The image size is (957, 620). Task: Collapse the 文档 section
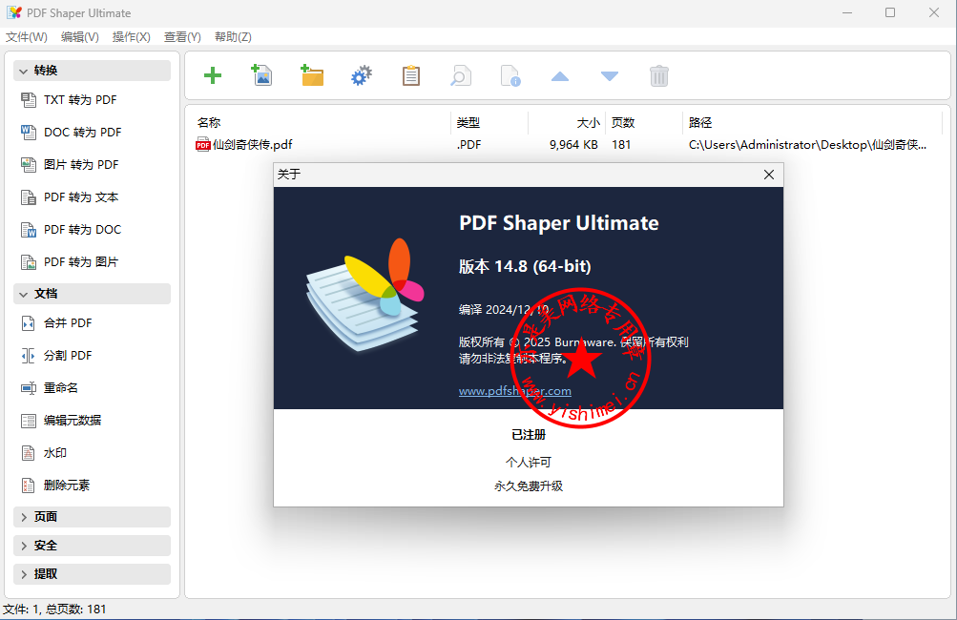pyautogui.click(x=93, y=294)
